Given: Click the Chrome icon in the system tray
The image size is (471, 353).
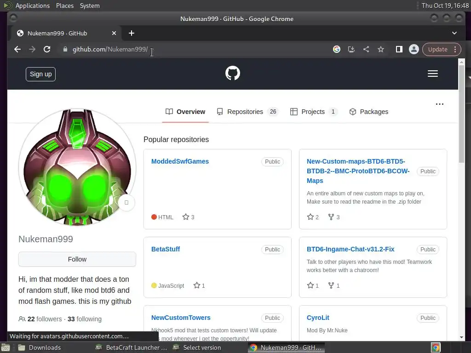Looking at the screenshot, I should tap(436, 347).
